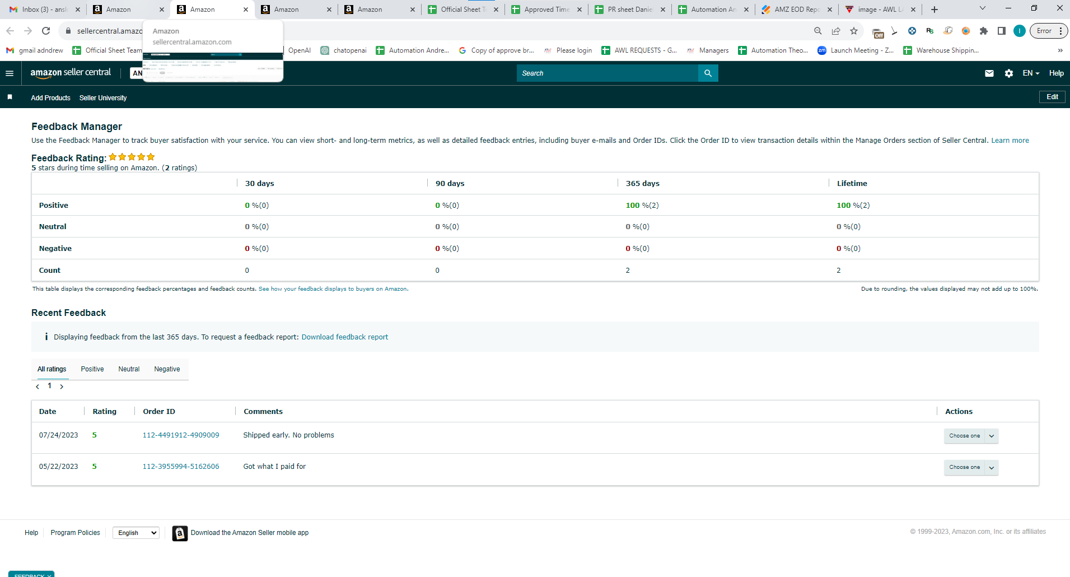This screenshot has width=1070, height=577.
Task: Go back to the previous page
Action: click(x=10, y=31)
